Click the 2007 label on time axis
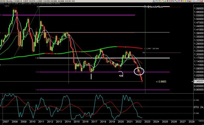204x125 pixels. [x=6, y=122]
